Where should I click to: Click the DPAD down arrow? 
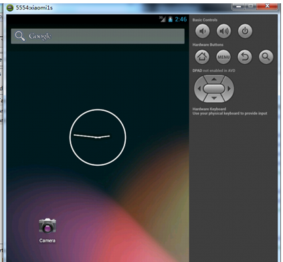[214, 98]
